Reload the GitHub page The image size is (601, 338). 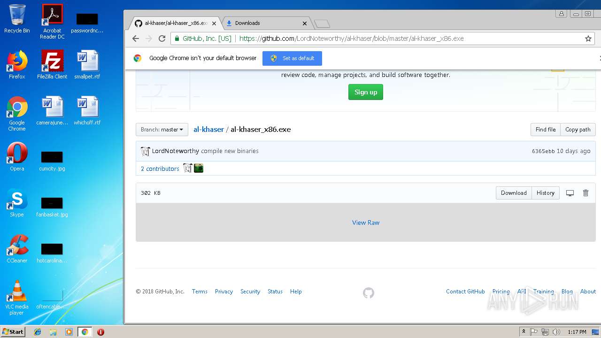click(162, 38)
